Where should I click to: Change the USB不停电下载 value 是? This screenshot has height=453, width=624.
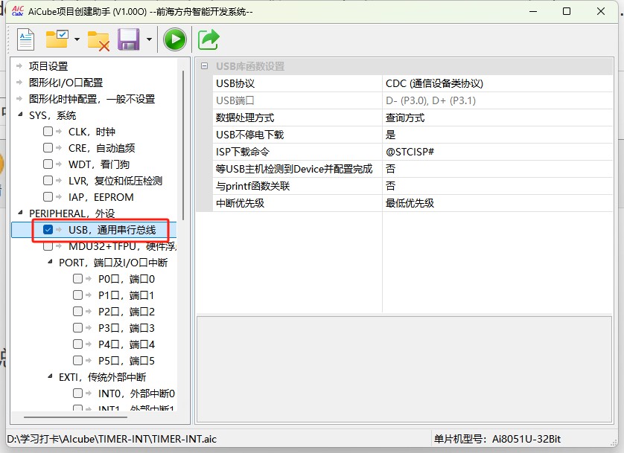[497, 135]
